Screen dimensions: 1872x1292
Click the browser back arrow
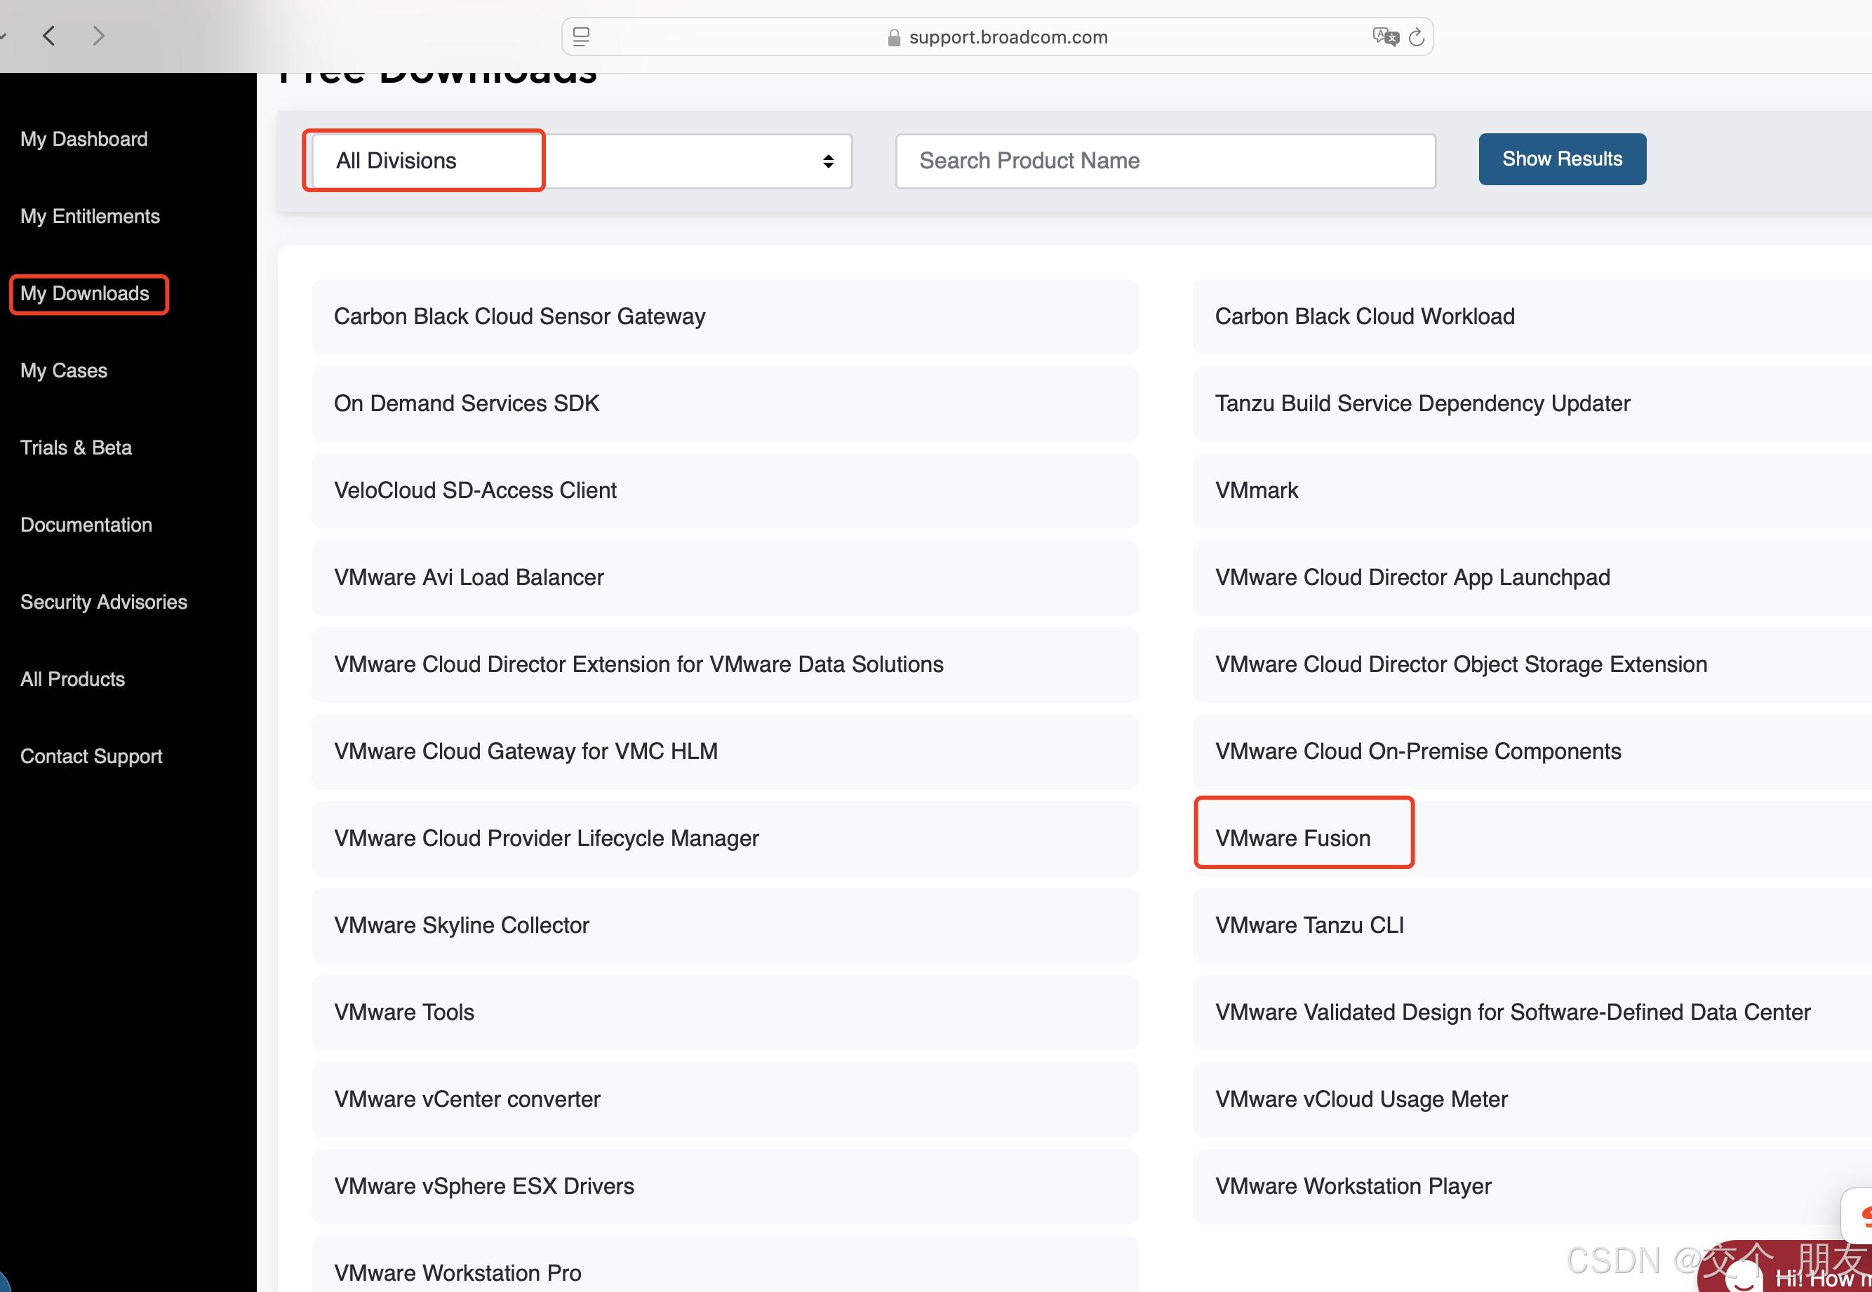(x=49, y=36)
